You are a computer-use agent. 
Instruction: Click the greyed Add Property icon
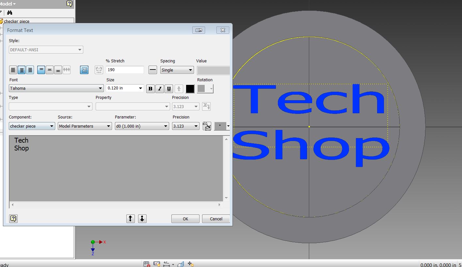pos(206,106)
